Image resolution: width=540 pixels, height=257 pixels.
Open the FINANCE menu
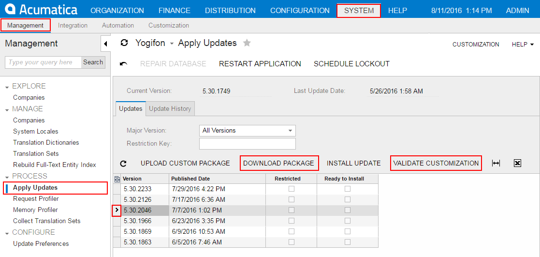click(174, 10)
